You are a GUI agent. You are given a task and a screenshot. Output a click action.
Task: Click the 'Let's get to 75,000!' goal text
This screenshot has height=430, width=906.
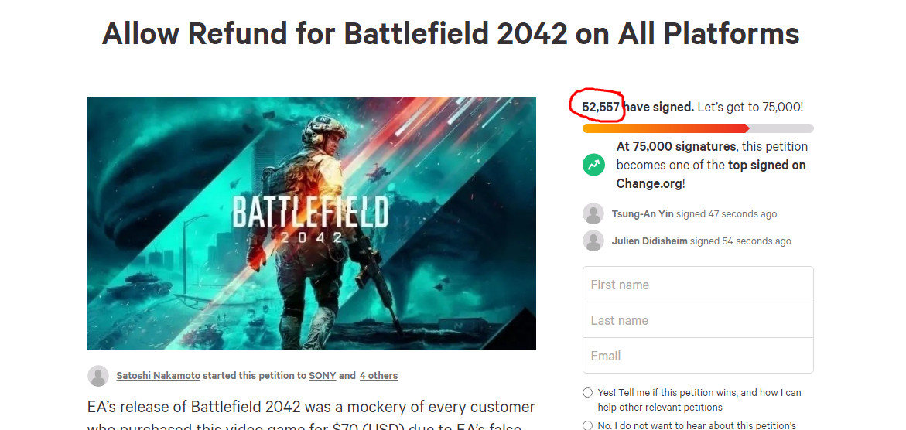[750, 107]
